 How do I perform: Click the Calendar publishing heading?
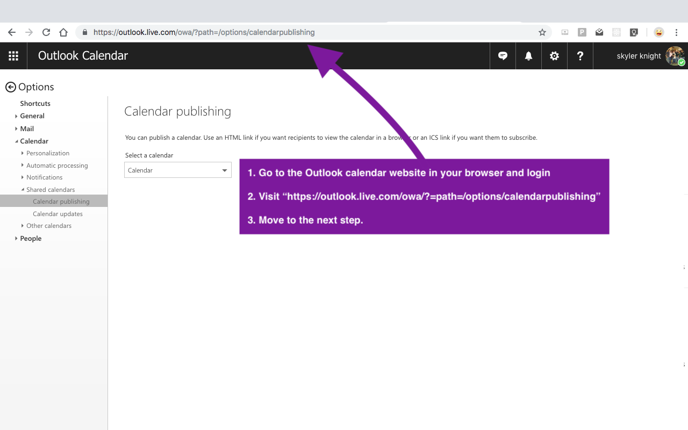pyautogui.click(x=178, y=112)
